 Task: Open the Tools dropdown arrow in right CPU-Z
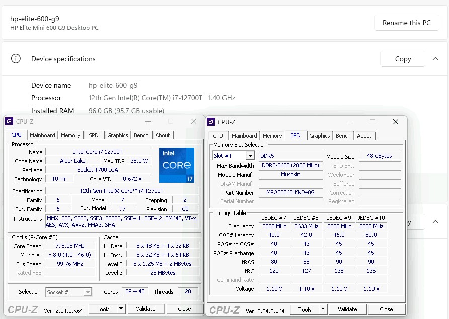pyautogui.click(x=323, y=309)
